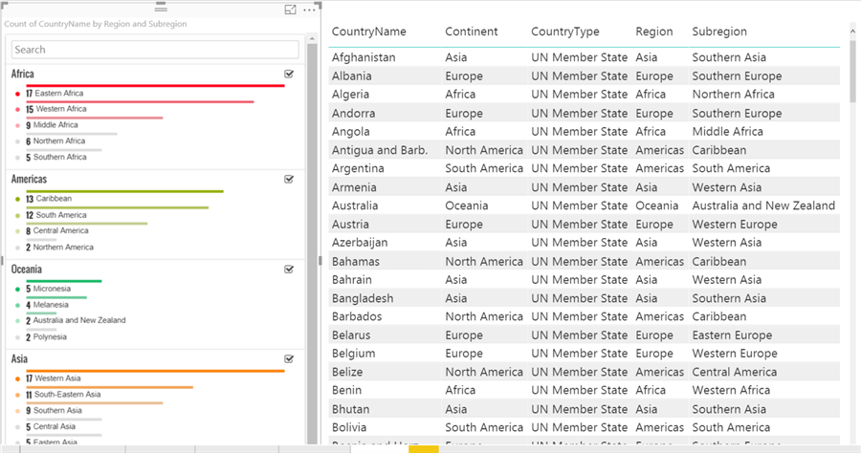Select the Barbados table cell
The image size is (861, 453).
[x=357, y=316]
